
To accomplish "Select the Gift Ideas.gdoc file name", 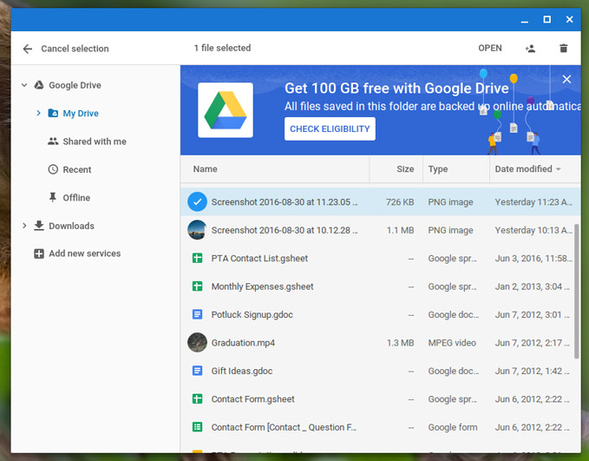I will click(242, 371).
